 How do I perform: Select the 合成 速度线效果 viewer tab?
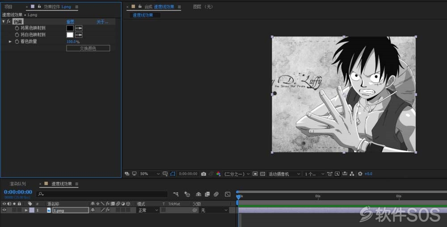click(159, 7)
